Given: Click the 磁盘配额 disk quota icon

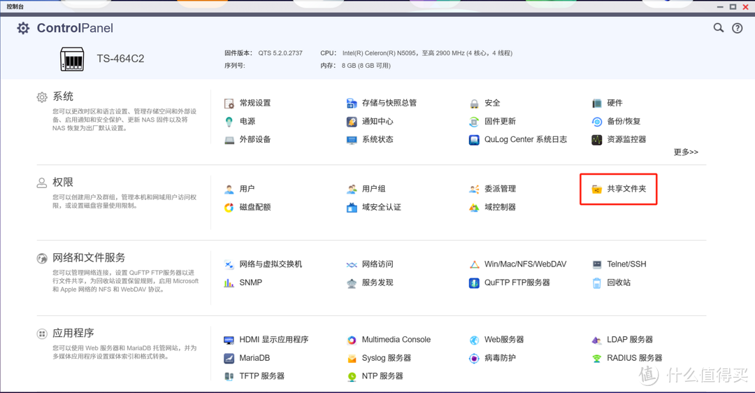Looking at the screenshot, I should pos(229,207).
